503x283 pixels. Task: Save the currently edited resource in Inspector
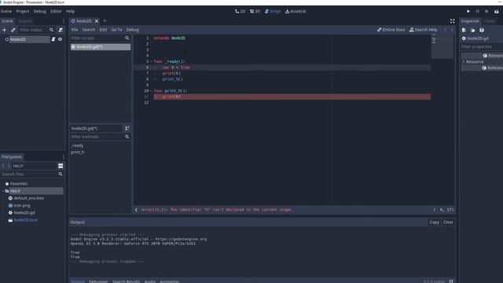pyautogui.click(x=482, y=30)
